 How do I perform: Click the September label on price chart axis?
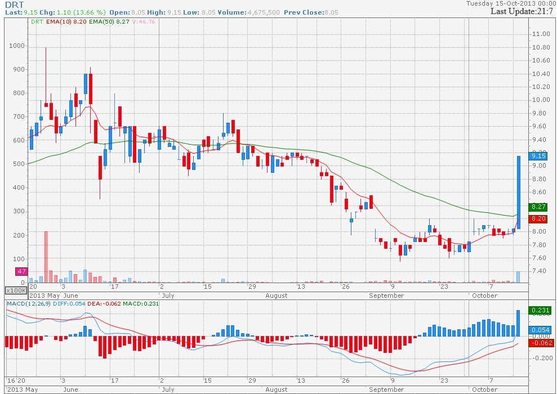tap(386, 295)
